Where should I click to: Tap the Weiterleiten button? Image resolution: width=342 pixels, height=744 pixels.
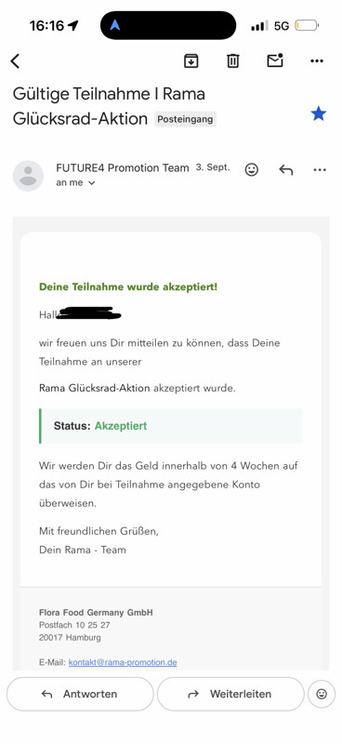click(230, 694)
